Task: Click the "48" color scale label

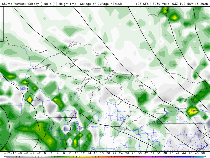Action: 197,153
